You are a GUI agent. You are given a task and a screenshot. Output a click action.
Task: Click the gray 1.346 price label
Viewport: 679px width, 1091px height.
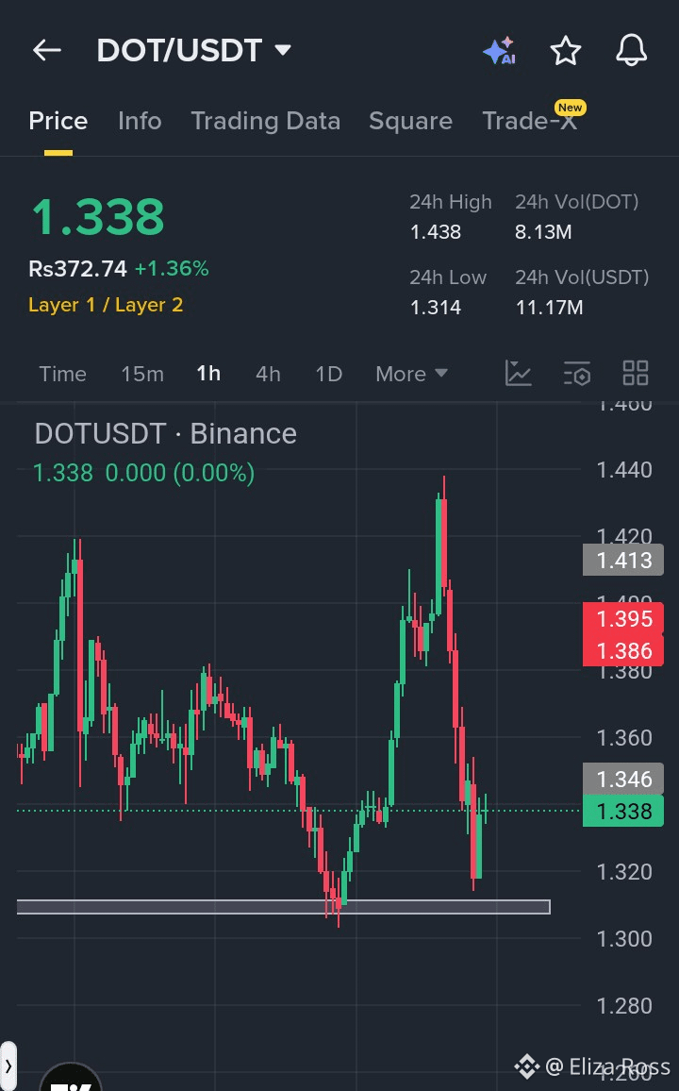coord(623,780)
